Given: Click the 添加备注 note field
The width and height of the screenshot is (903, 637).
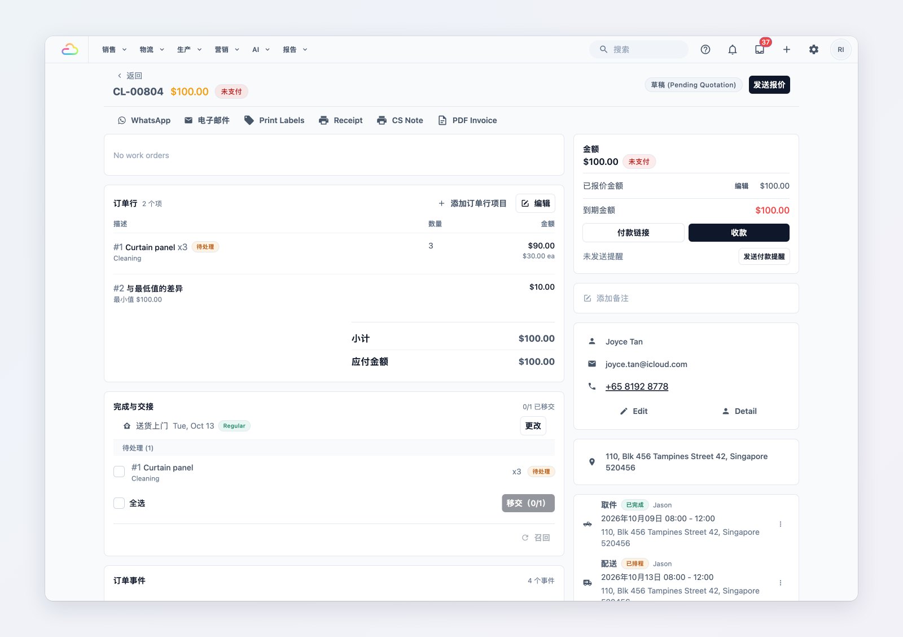Looking at the screenshot, I should 686,298.
